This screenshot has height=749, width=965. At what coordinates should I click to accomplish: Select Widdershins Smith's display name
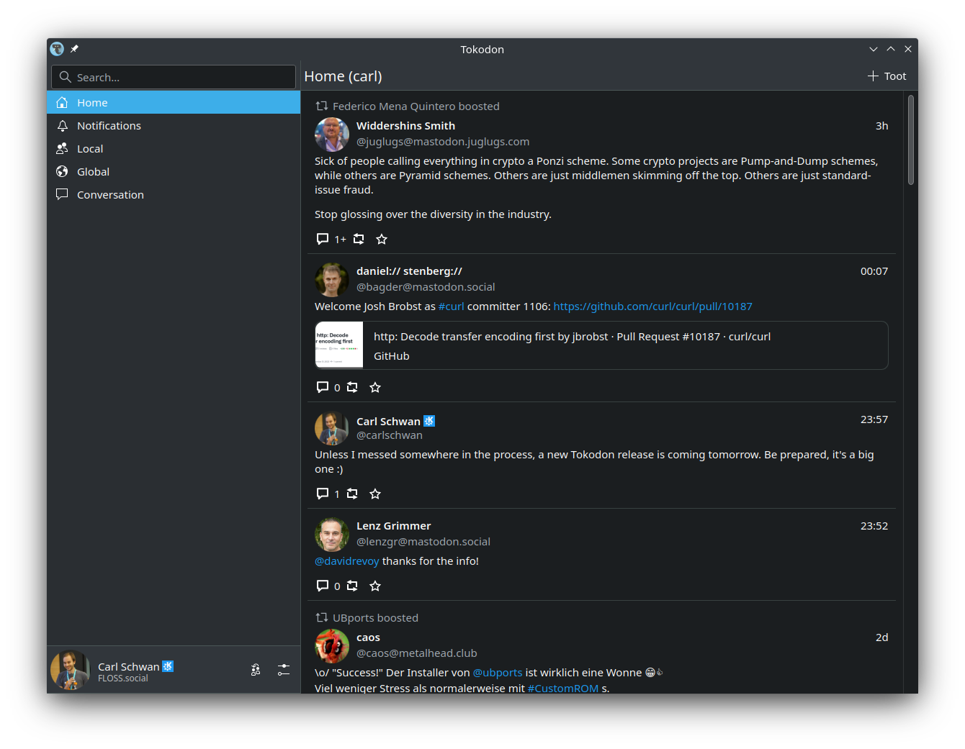[405, 126]
